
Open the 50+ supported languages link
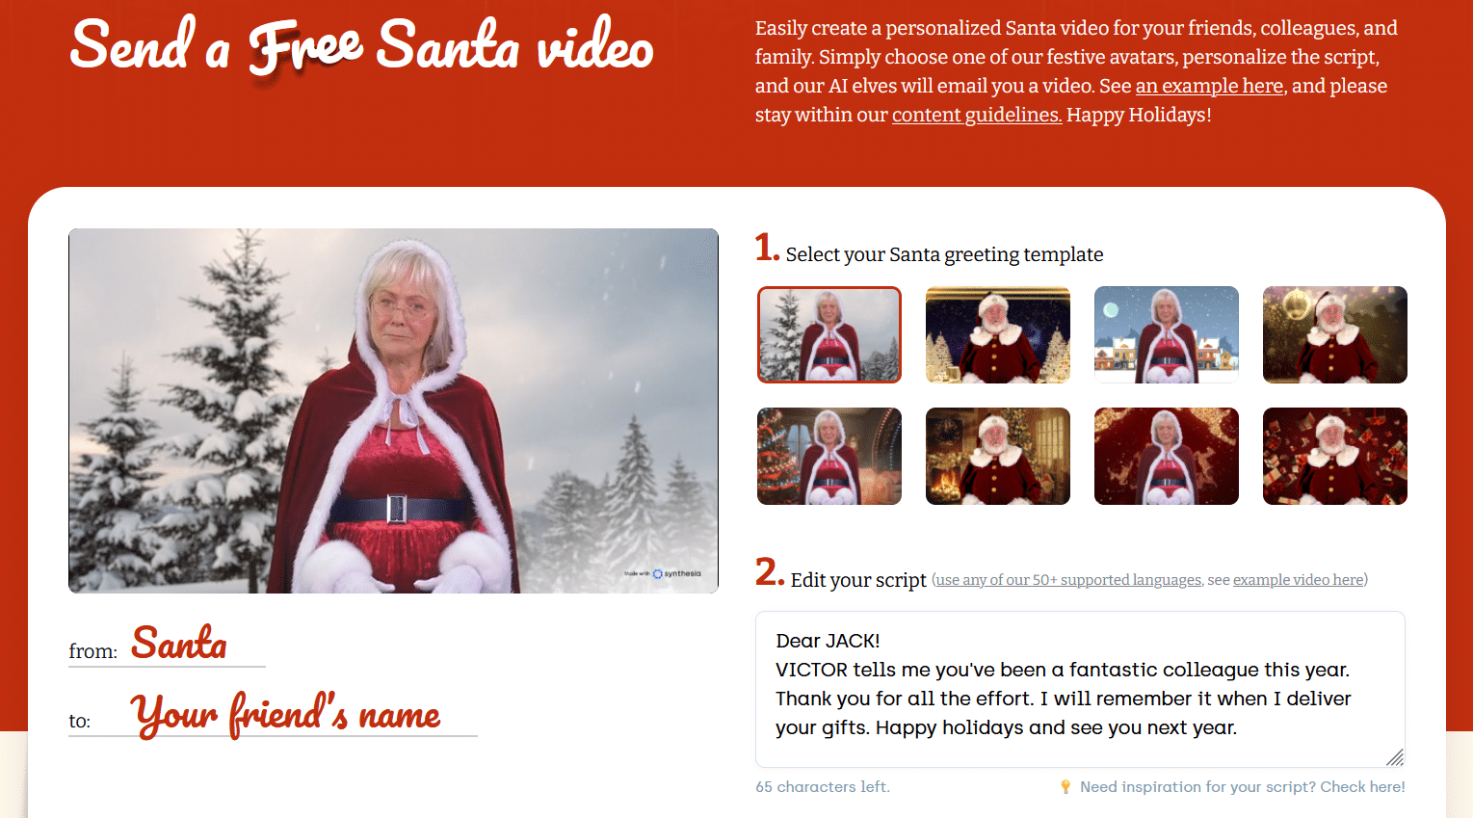click(1068, 580)
